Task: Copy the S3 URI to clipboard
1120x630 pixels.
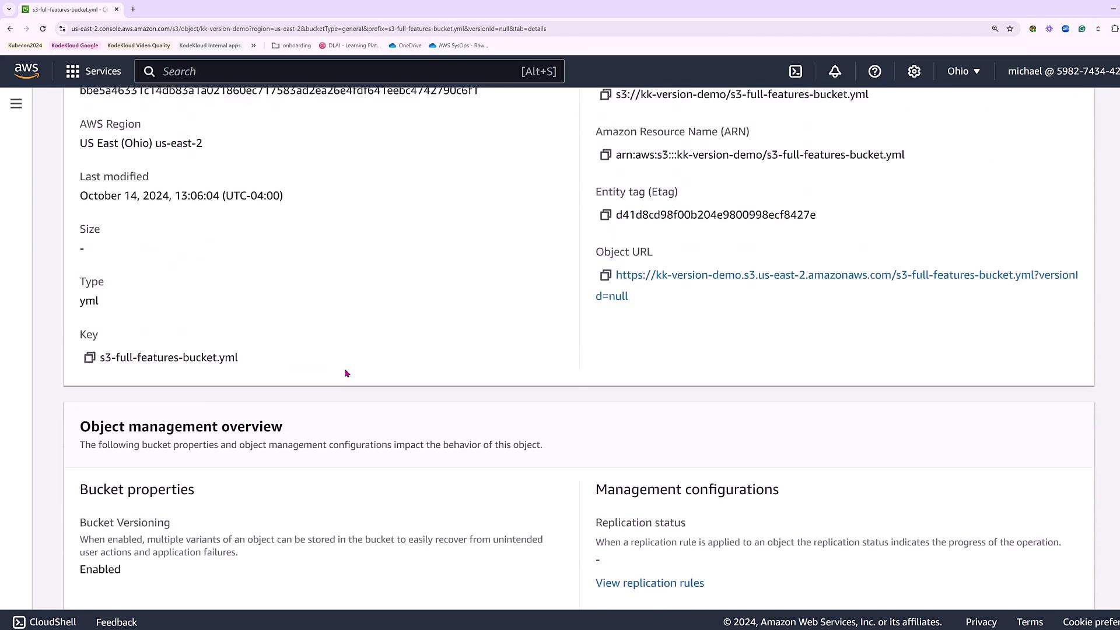Action: pos(605,94)
